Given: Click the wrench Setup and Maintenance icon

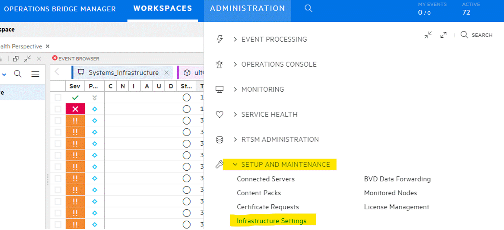Looking at the screenshot, I should click(x=220, y=164).
